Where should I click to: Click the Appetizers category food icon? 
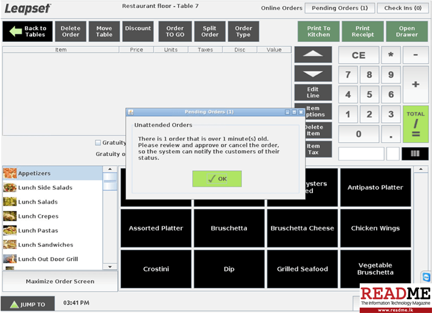coord(10,173)
